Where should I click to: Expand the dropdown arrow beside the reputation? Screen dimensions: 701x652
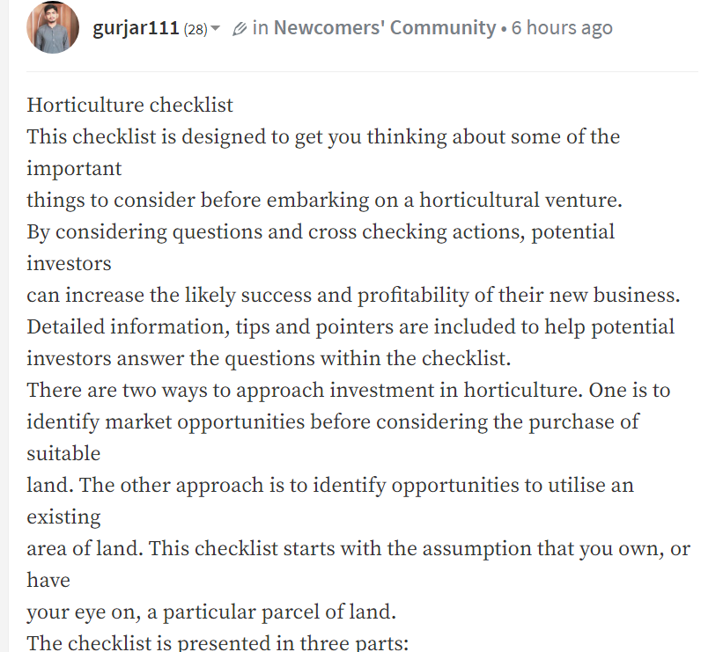(x=215, y=28)
